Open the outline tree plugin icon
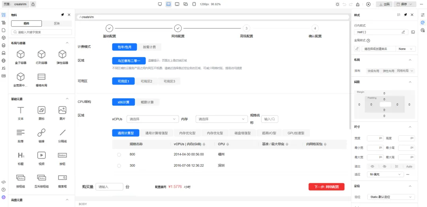 click(x=4, y=23)
